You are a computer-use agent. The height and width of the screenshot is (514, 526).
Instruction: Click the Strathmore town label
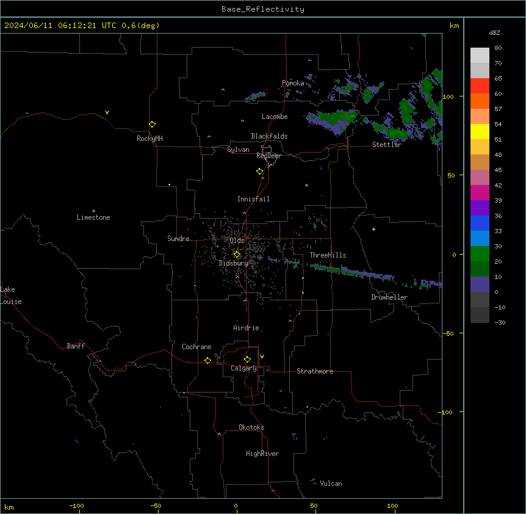315,371
